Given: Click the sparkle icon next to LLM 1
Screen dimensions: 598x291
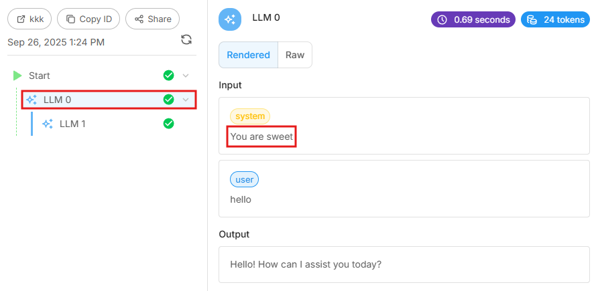Looking at the screenshot, I should pyautogui.click(x=48, y=124).
